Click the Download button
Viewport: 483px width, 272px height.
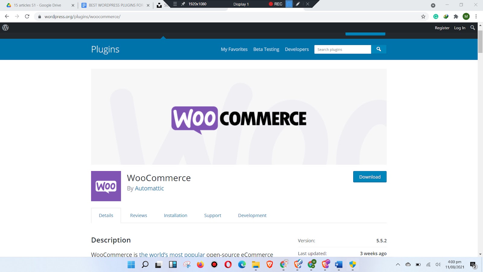[x=370, y=177]
